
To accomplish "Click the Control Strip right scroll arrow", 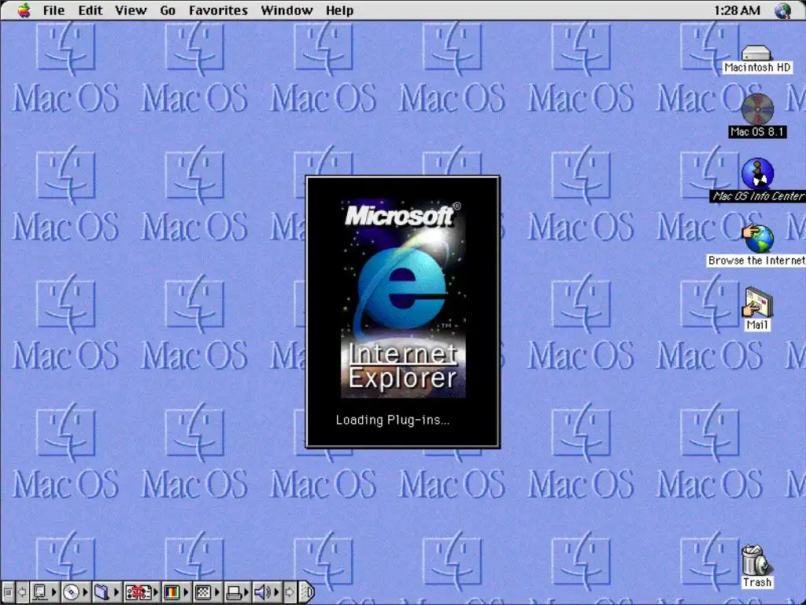I will 290,592.
